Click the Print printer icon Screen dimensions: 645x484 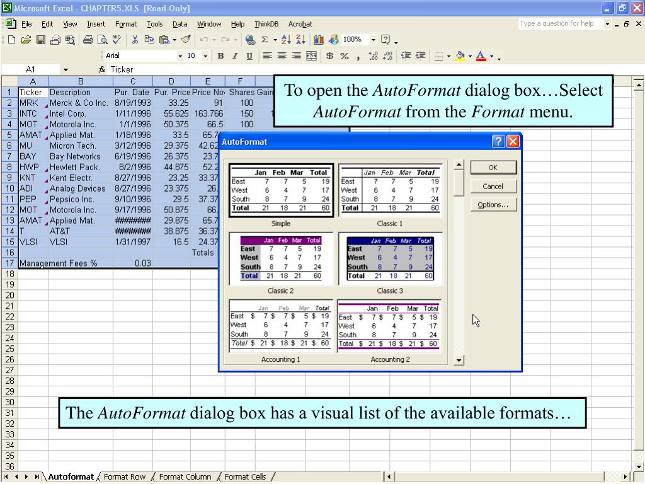pos(88,40)
